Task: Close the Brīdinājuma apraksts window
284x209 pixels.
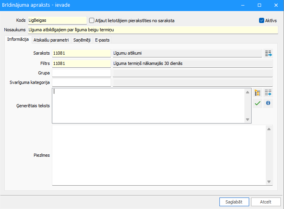Action: (276, 5)
